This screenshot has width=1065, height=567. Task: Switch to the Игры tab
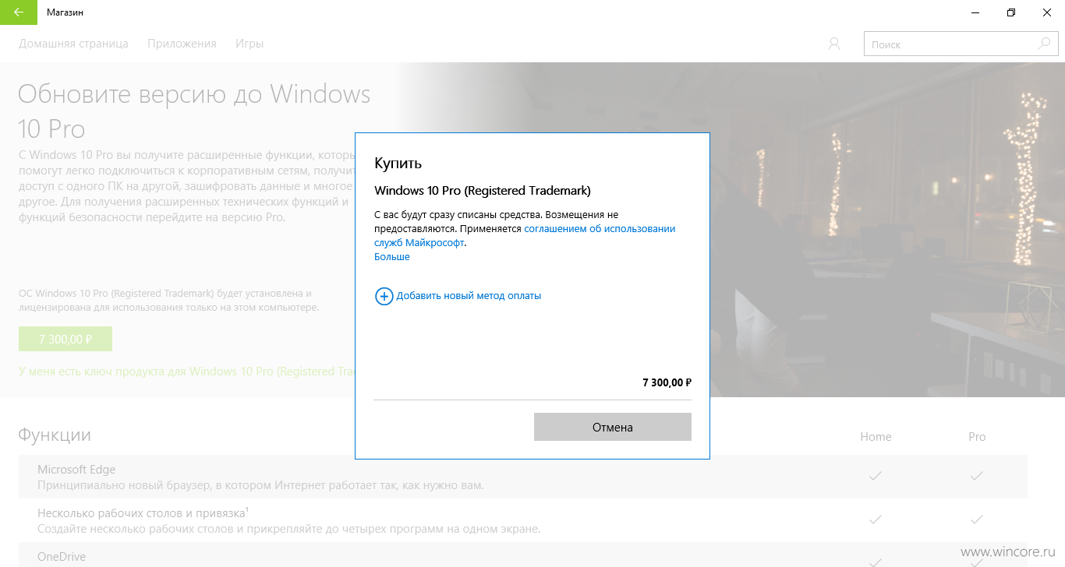tap(249, 44)
